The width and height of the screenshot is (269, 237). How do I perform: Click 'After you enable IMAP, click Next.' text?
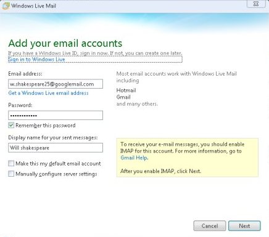160,171
